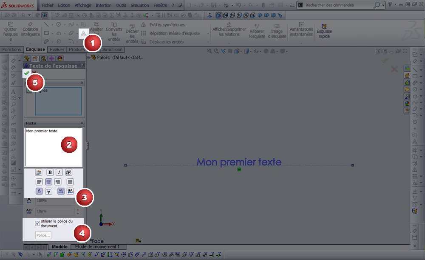Viewport: 425px width, 260px height.
Task: Collapse the Texte section
Action: 82,123
